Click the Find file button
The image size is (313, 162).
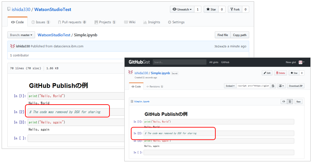coord(223,35)
